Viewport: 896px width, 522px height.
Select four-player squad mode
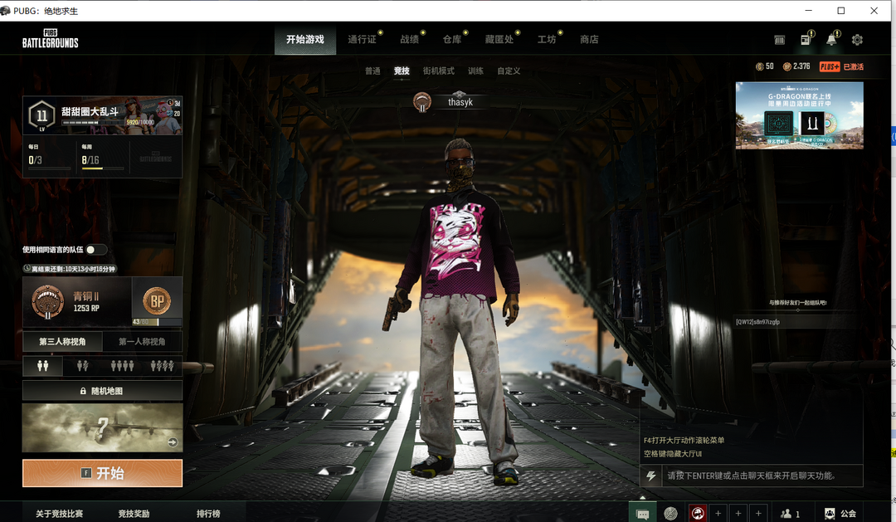122,366
